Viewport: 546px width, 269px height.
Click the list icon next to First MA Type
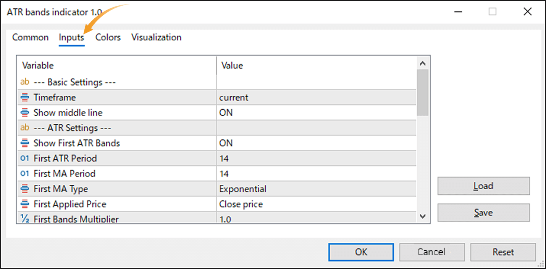click(24, 189)
